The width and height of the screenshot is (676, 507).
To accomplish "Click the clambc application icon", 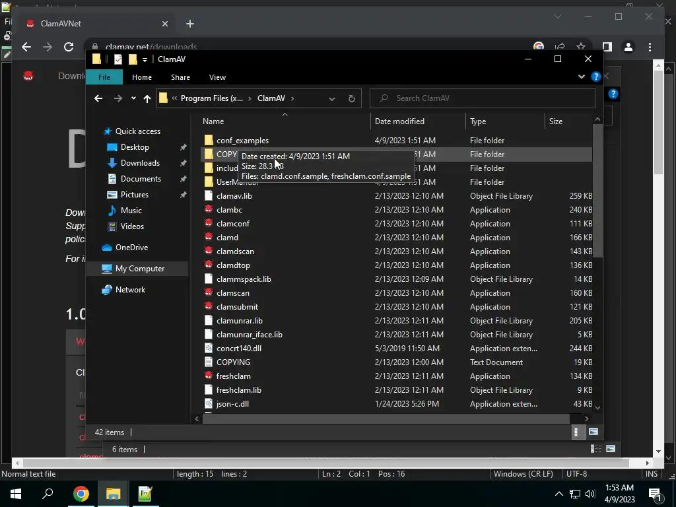I will 209,209.
